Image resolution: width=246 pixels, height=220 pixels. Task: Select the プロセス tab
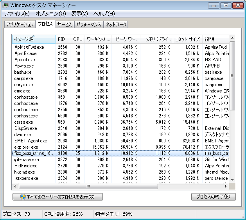45,24
